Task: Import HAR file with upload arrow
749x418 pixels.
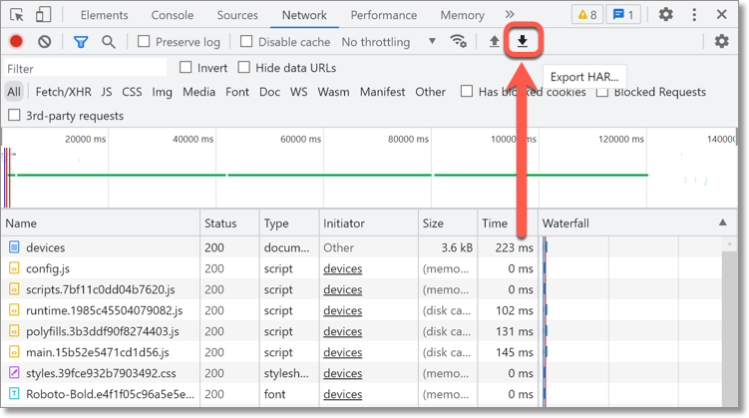Action: click(x=495, y=42)
